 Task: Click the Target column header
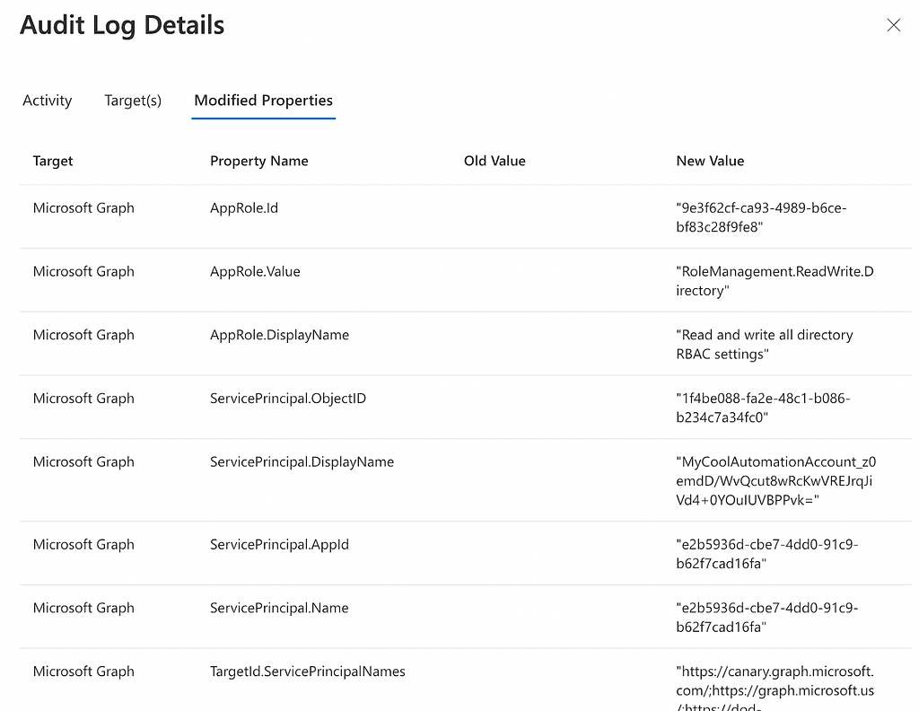tap(53, 161)
